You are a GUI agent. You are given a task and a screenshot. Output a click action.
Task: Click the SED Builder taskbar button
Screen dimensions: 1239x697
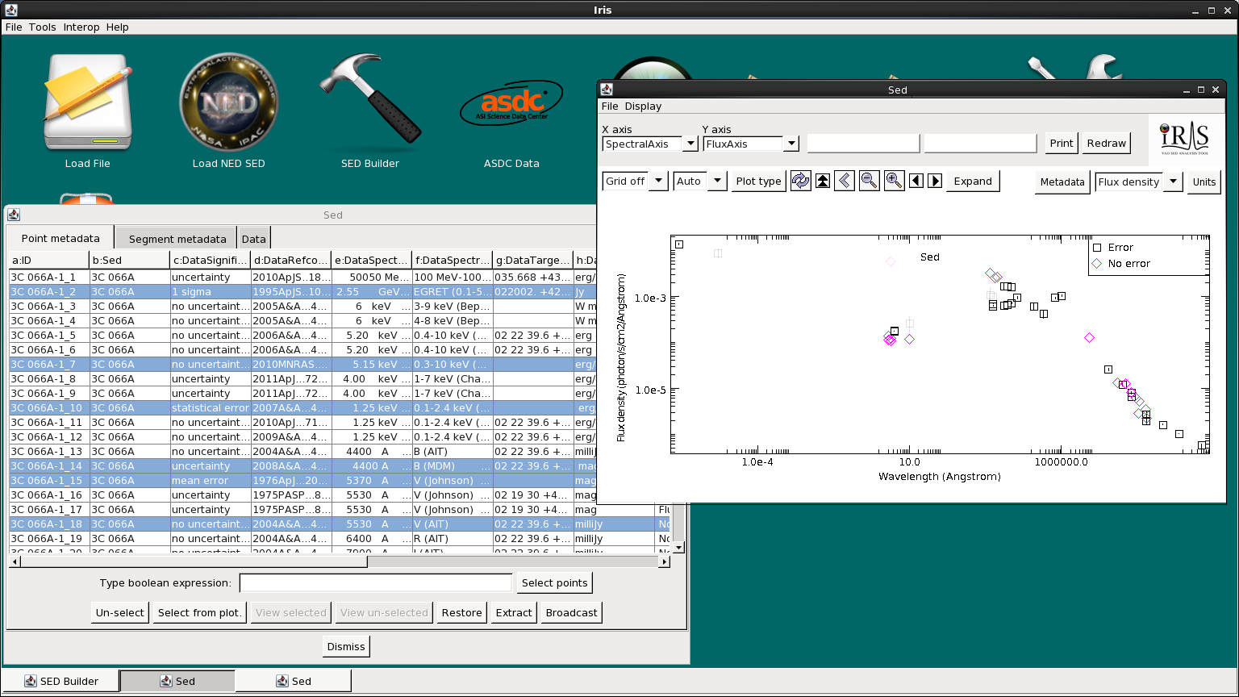click(x=61, y=681)
